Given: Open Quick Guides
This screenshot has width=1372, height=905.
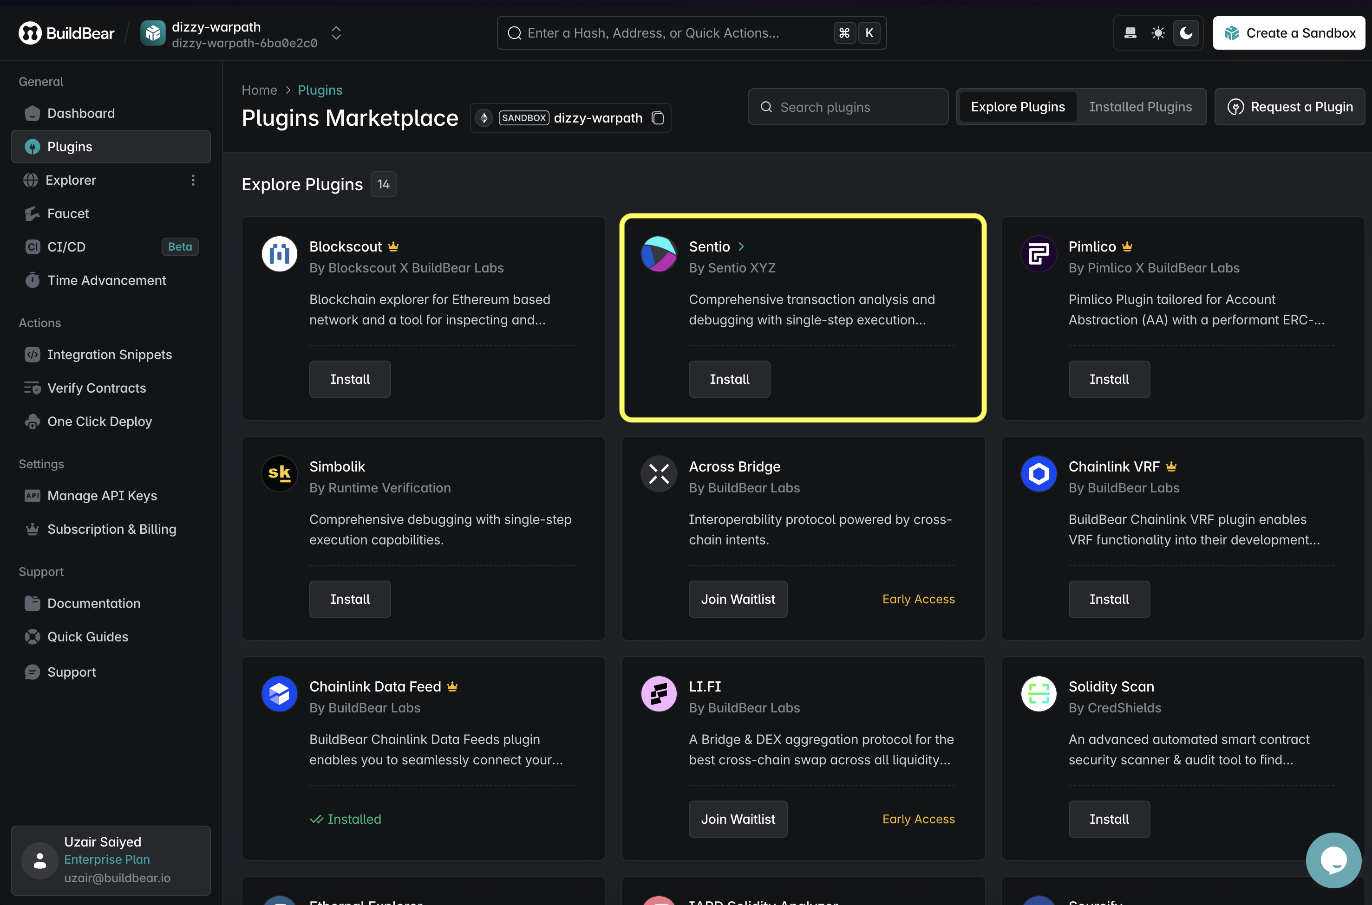Looking at the screenshot, I should pos(110,637).
